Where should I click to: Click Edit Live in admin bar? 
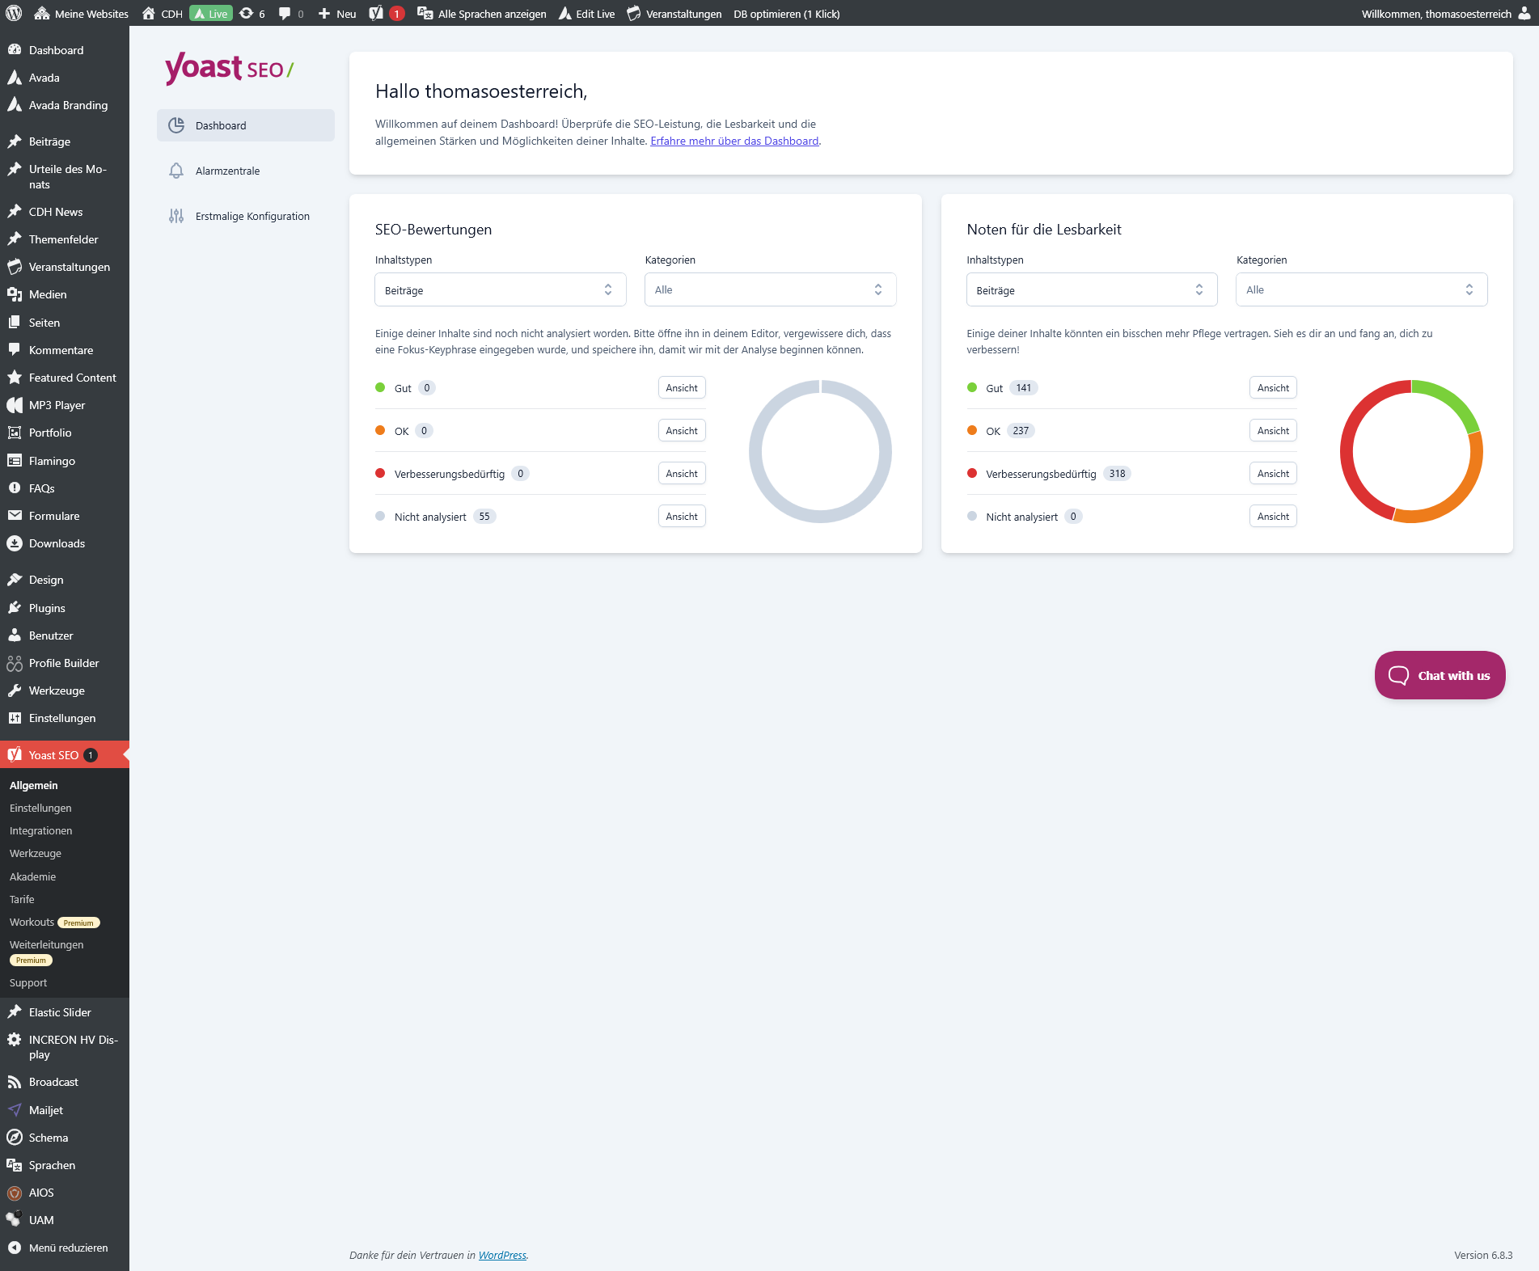(x=587, y=14)
